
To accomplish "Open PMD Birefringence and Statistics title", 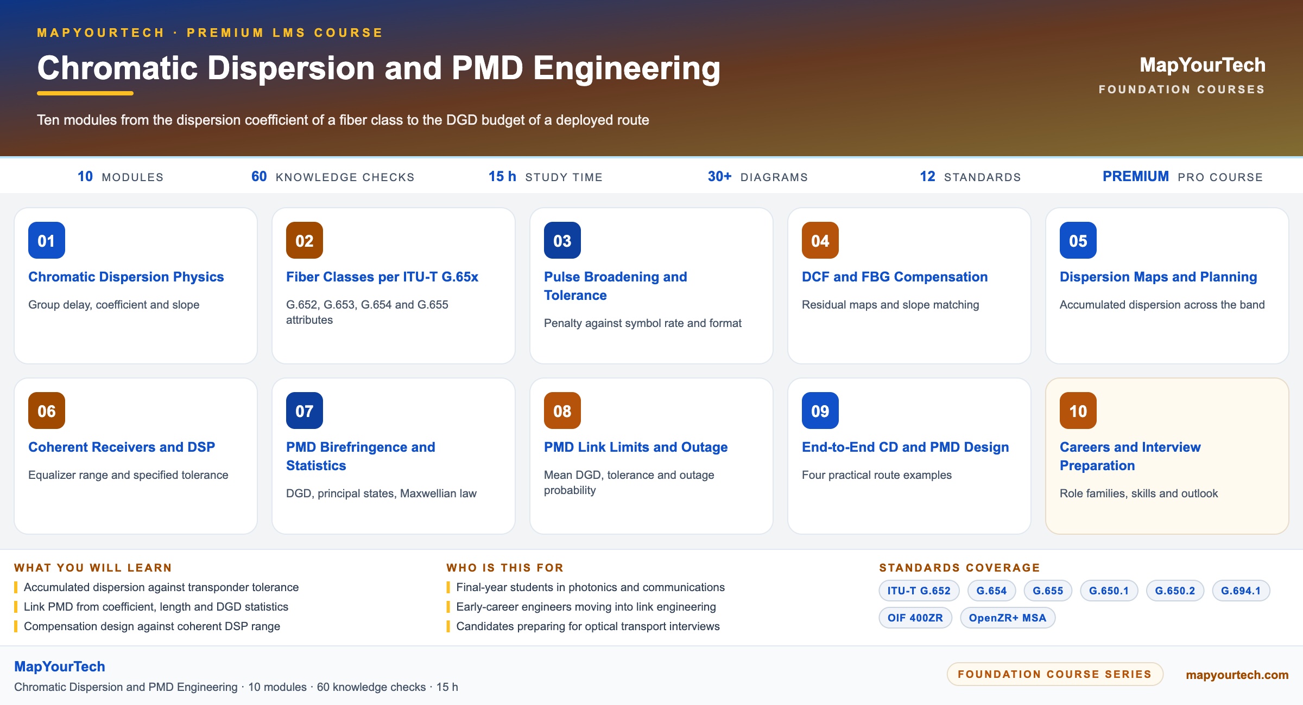I will [x=360, y=456].
